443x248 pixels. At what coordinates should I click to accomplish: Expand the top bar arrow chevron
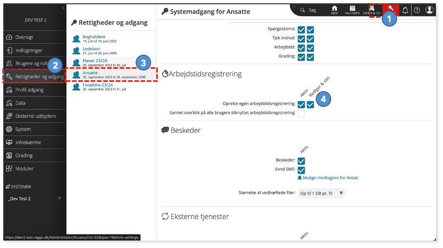(294, 7)
